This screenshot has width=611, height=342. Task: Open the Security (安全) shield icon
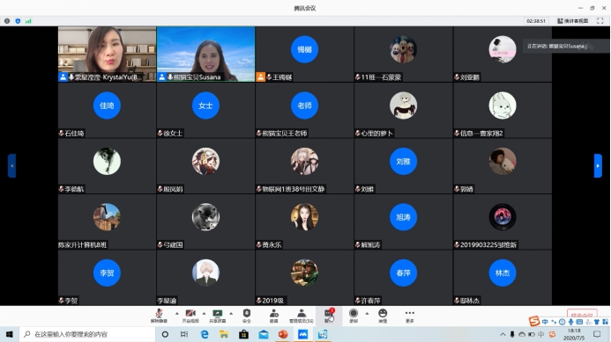[247, 316]
